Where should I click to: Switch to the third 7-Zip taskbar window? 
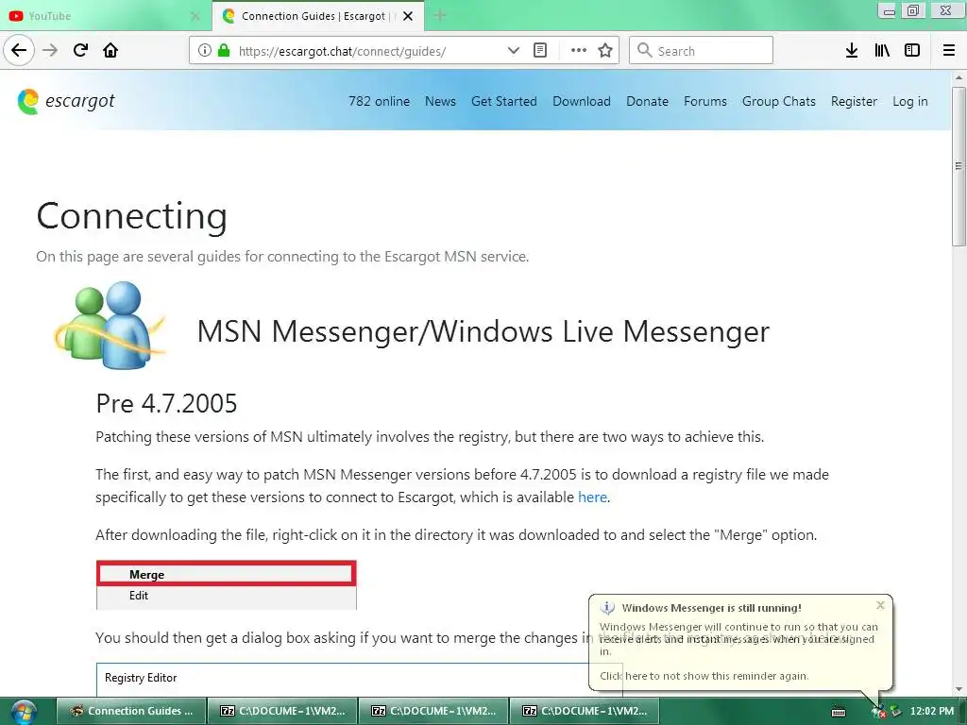(585, 711)
